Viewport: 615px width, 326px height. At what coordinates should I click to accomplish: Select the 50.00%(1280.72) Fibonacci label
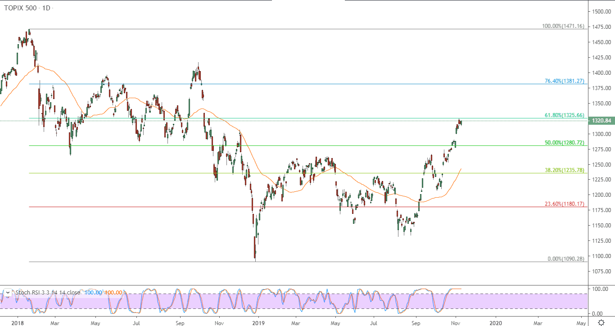565,143
